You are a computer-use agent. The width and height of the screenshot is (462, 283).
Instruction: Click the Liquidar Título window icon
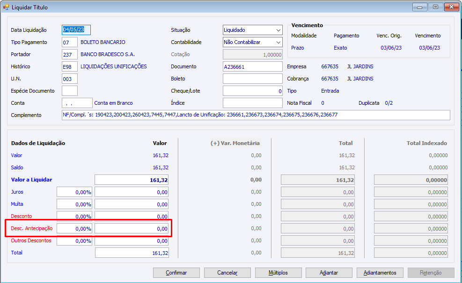point(6,7)
